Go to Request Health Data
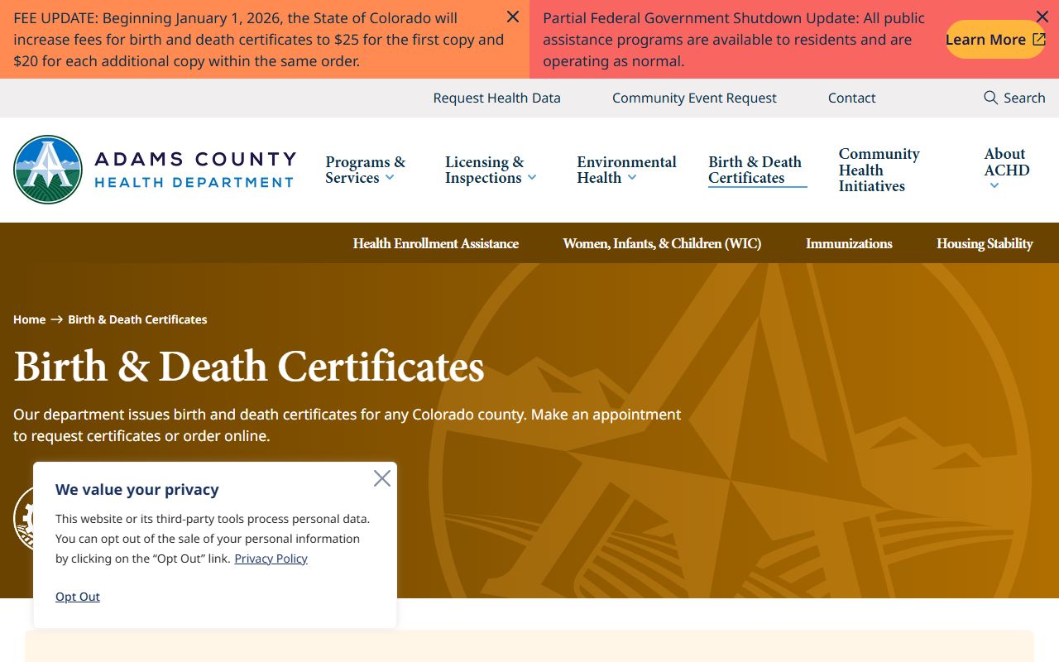This screenshot has height=662, width=1059. [496, 98]
